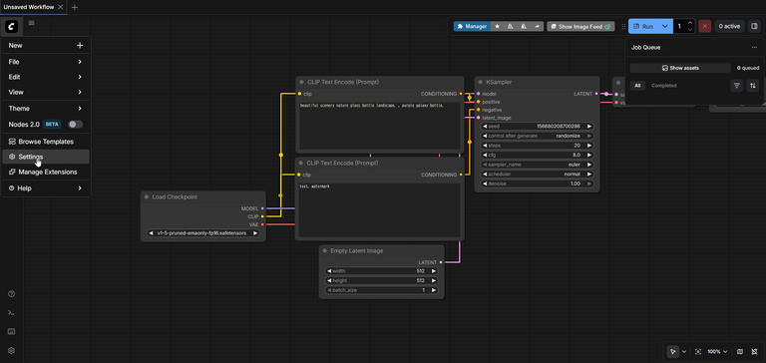766x363 pixels.
Task: Toggle the minimap icon in the canvas toolbar
Action: point(740,351)
